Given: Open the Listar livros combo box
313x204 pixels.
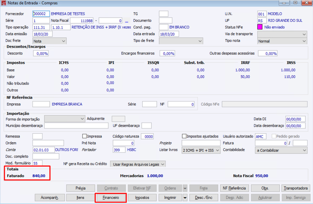Looking at the screenshot, I should 201,150.
